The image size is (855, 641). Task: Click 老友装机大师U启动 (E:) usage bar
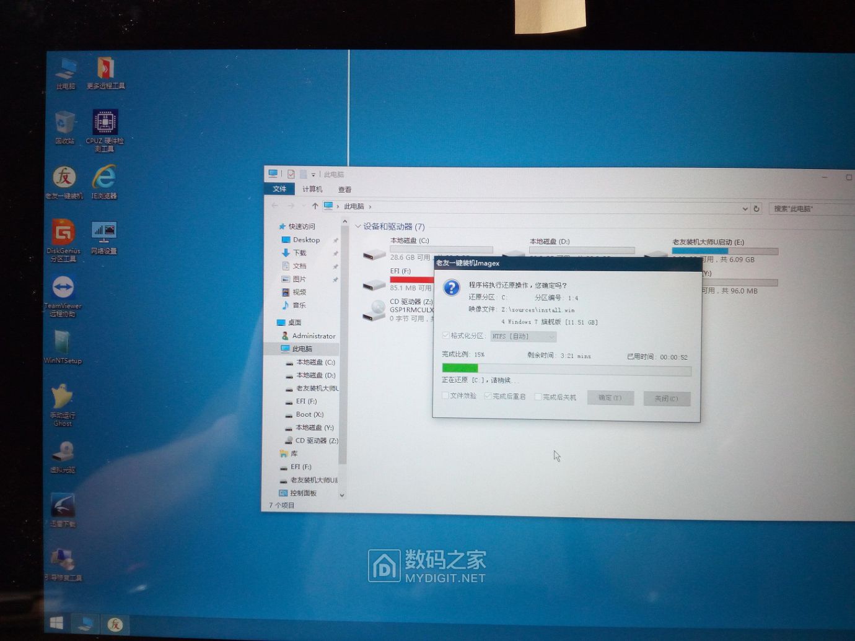point(725,251)
